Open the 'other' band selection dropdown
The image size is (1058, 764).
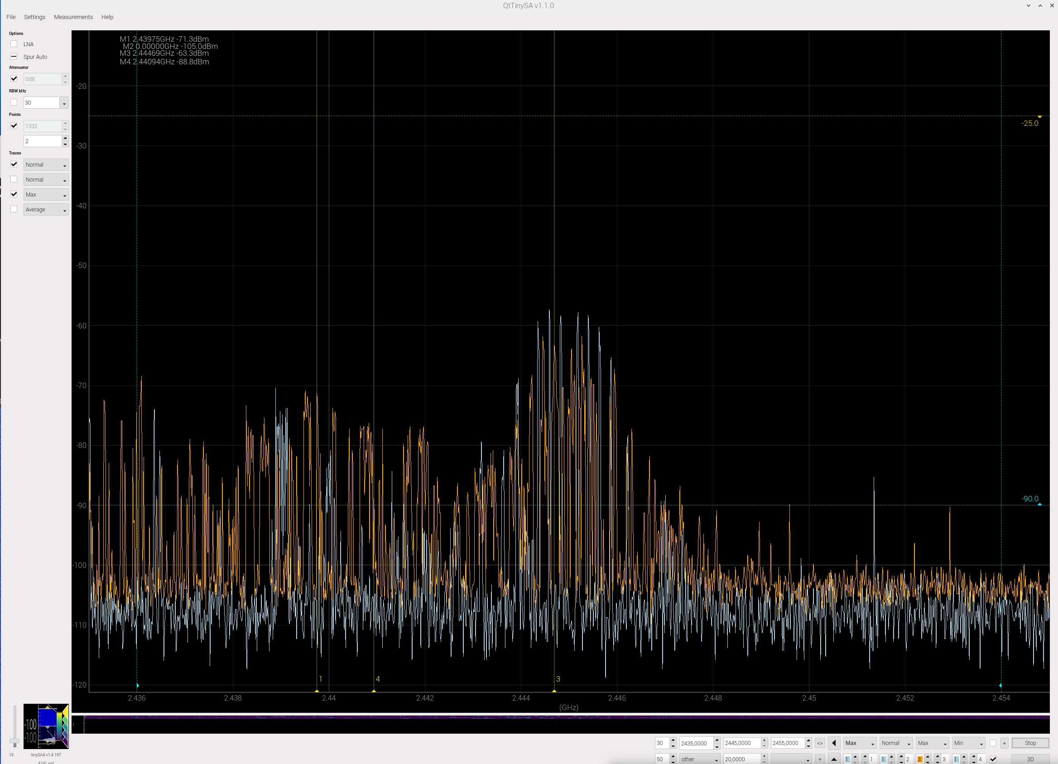[x=699, y=759]
